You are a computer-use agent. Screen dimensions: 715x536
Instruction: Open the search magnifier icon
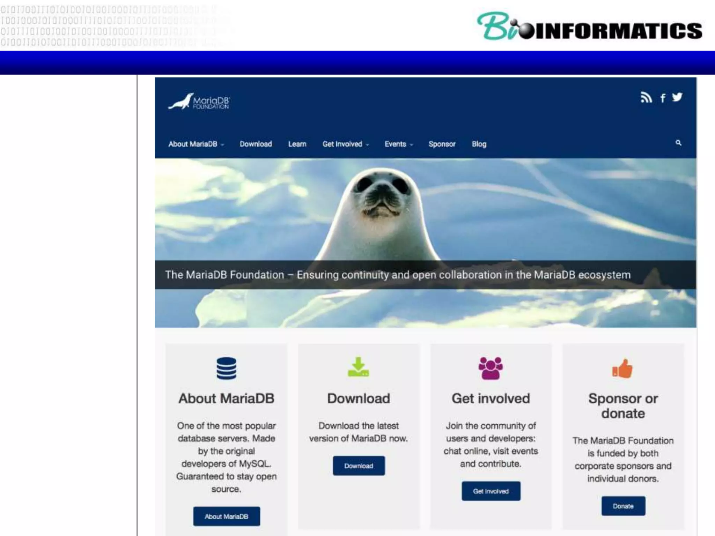point(678,143)
